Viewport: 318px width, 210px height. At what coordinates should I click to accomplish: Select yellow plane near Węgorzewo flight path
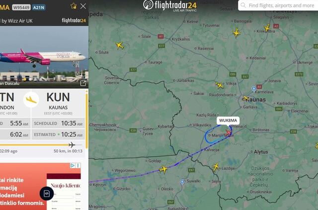click(x=163, y=169)
